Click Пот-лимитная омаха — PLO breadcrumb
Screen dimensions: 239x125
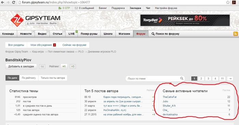pos(66,52)
